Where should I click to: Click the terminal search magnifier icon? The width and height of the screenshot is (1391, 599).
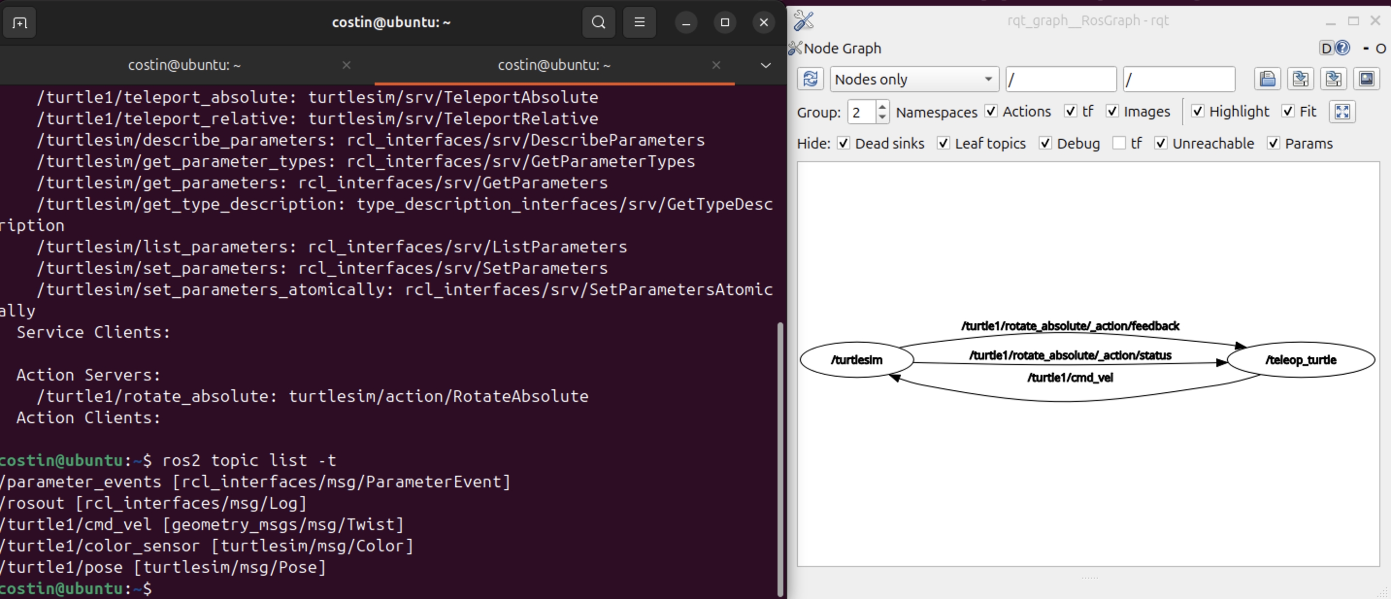598,22
